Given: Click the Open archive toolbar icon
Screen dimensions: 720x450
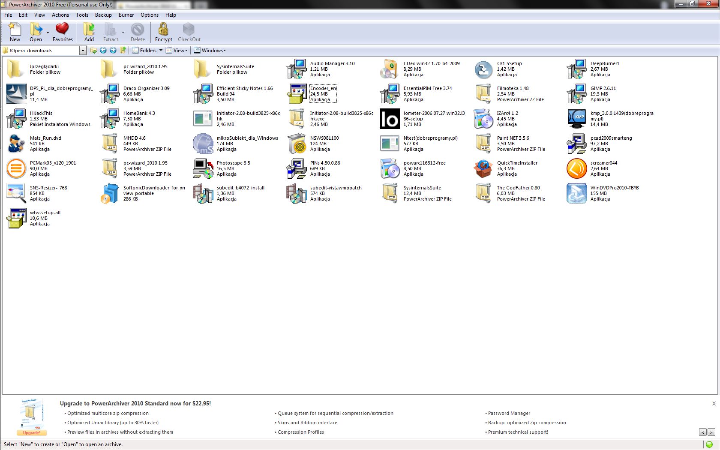Looking at the screenshot, I should coord(36,33).
